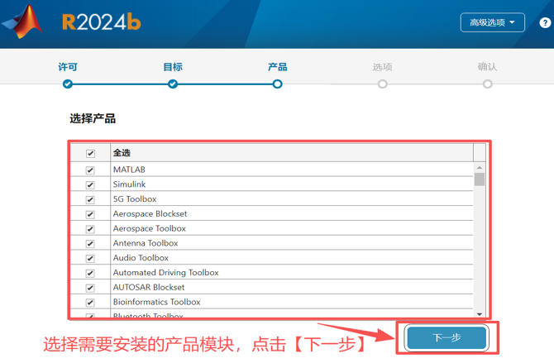Image resolution: width=554 pixels, height=363 pixels.
Task: Toggle the 全选 checkbox
Action: tap(90, 154)
